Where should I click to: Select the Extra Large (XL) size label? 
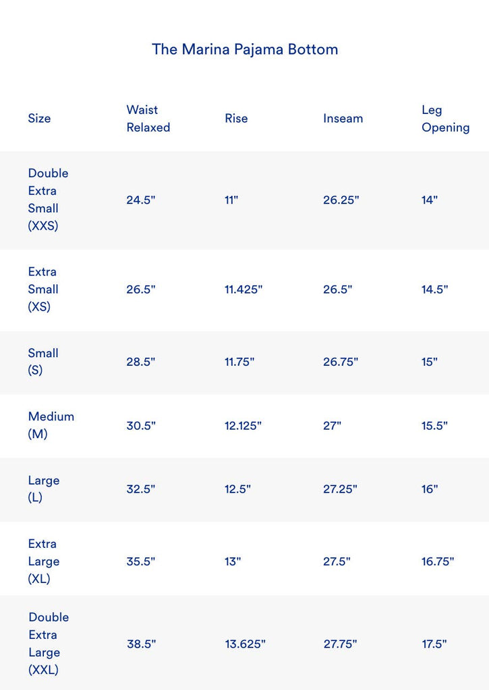tap(43, 561)
